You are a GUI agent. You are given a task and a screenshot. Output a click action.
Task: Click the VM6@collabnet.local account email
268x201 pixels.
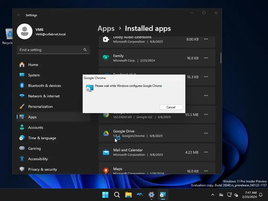pos(51,34)
